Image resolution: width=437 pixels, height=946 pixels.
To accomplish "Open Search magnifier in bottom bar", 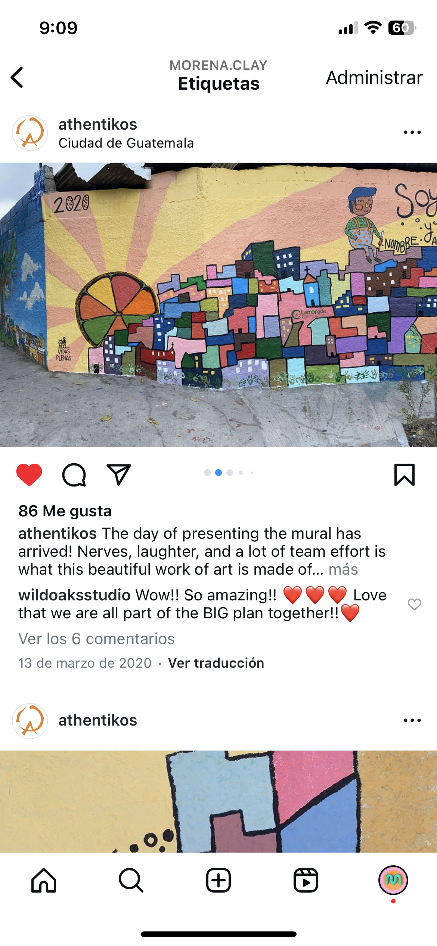I will tap(131, 880).
